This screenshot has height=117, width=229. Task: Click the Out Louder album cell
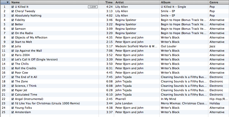(169, 46)
